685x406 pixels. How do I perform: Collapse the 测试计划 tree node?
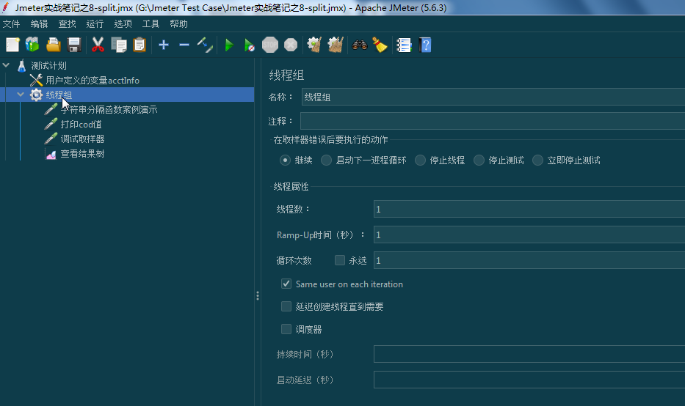pos(6,65)
